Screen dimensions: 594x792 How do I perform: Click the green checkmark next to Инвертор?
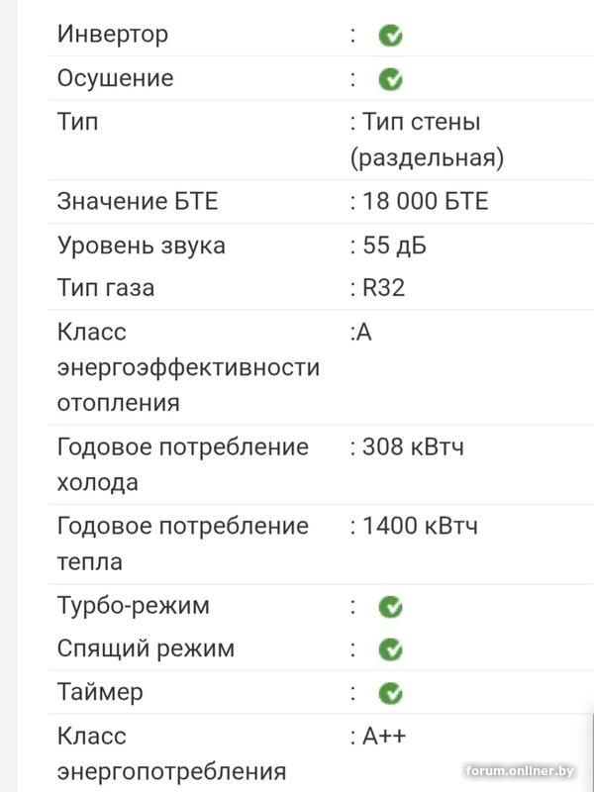(390, 36)
